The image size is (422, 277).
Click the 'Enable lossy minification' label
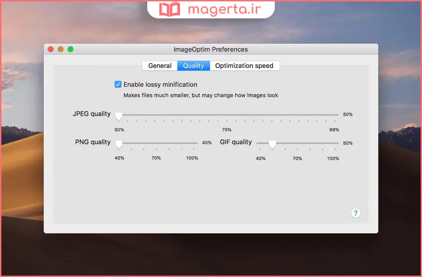(160, 85)
